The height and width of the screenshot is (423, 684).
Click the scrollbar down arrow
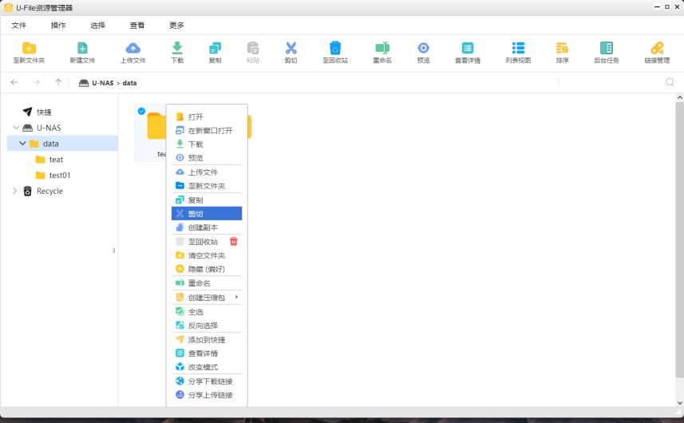click(x=679, y=403)
